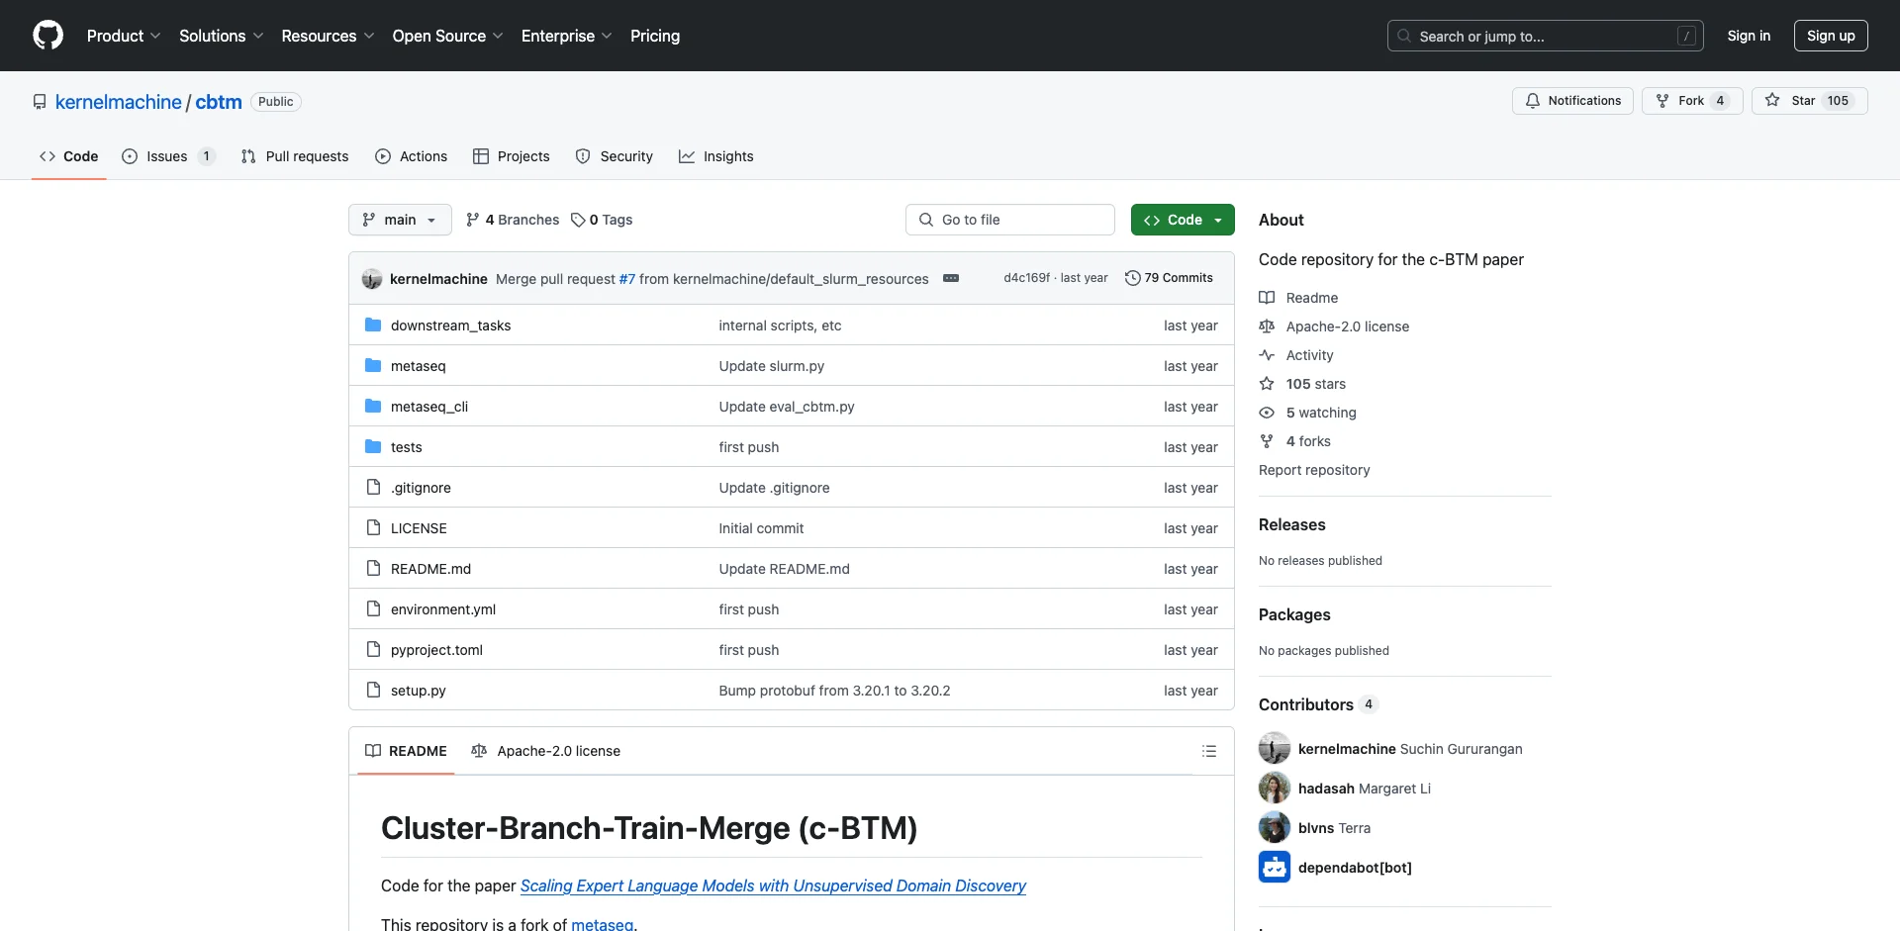Open the kernelmachine owner profile link
Image resolution: width=1900 pixels, height=931 pixels.
point(118,102)
